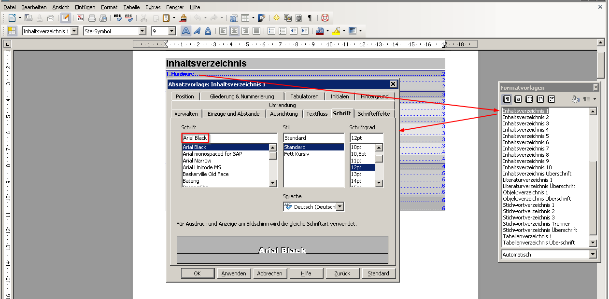Open the Extras menu
This screenshot has height=299, width=609.
[153, 7]
